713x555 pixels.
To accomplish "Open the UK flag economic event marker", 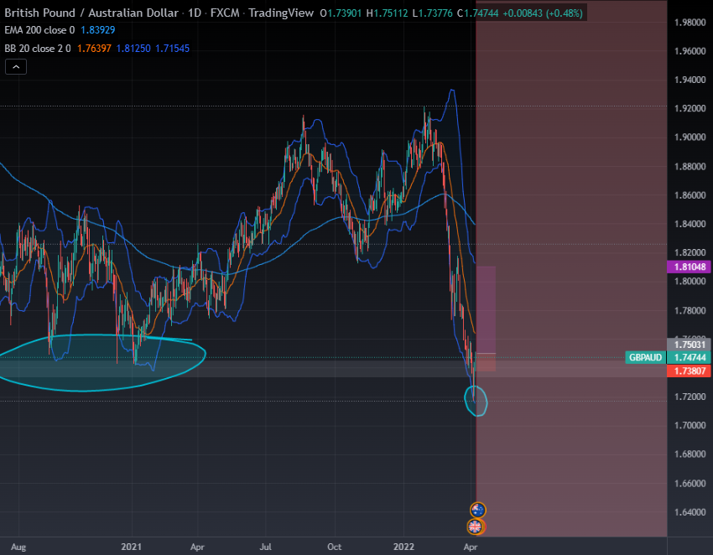I will [x=475, y=526].
